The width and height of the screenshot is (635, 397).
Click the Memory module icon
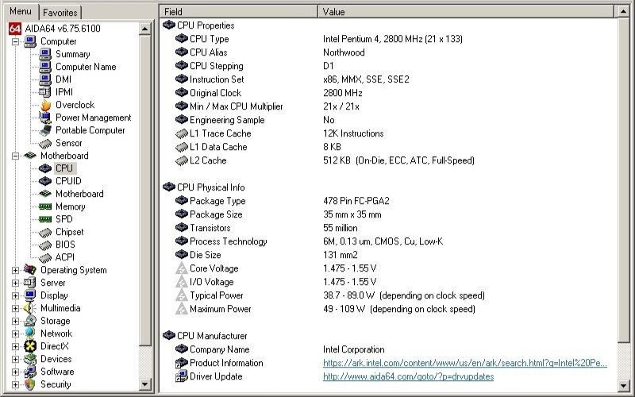tap(45, 206)
